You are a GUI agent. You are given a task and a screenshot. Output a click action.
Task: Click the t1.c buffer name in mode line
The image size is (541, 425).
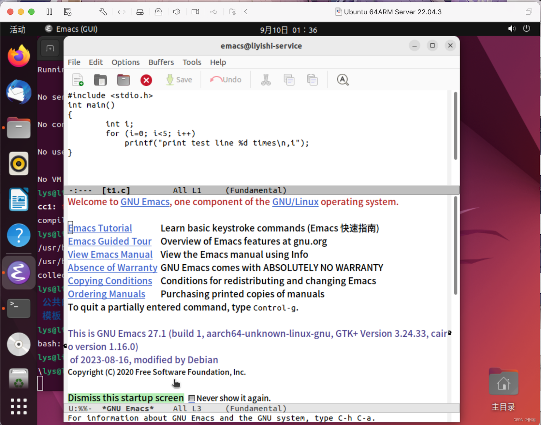116,190
